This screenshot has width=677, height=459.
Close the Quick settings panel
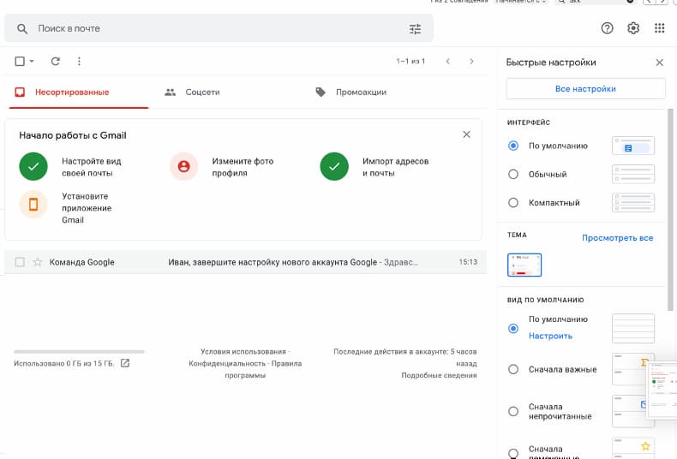tap(659, 63)
